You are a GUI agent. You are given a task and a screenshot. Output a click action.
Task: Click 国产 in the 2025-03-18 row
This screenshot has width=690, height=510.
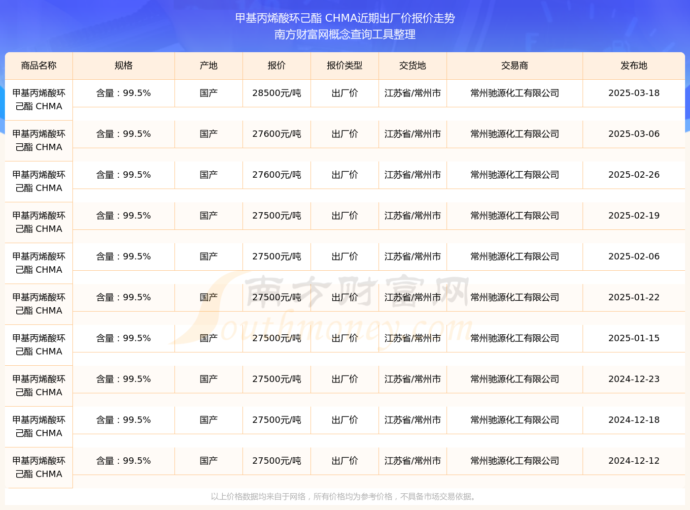pyautogui.click(x=208, y=93)
